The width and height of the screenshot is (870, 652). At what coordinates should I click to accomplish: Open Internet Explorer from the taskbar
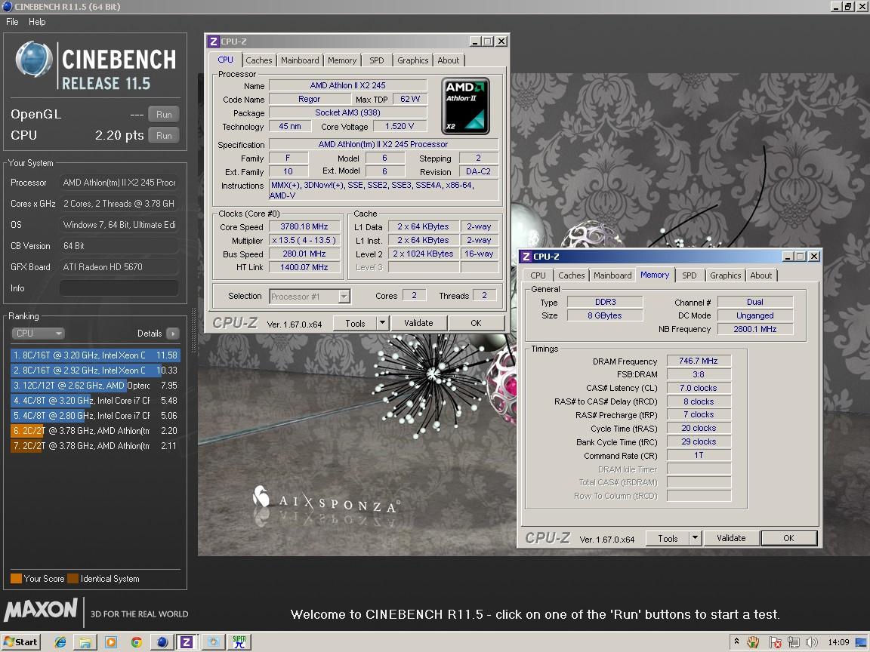(x=60, y=642)
